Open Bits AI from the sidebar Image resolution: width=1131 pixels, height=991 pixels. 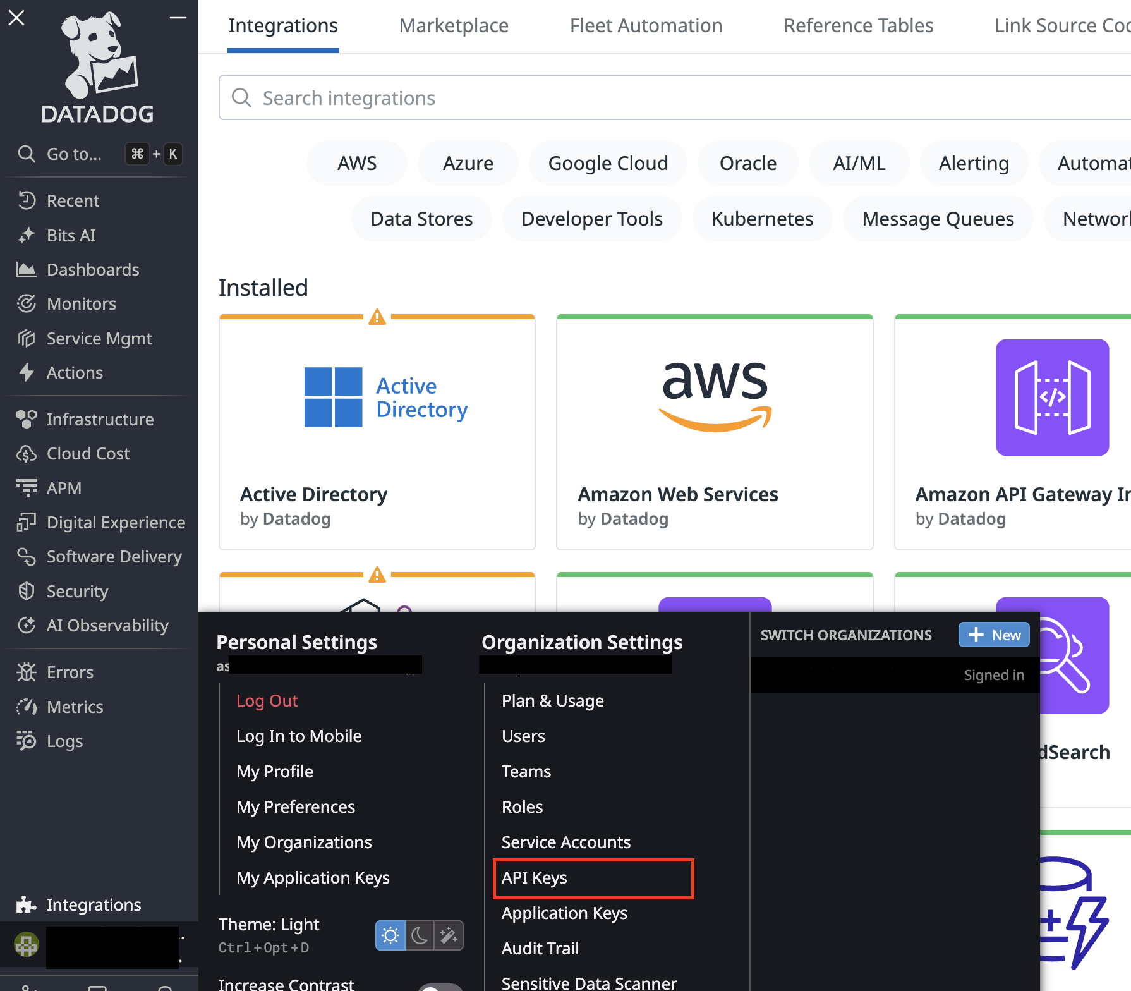71,235
